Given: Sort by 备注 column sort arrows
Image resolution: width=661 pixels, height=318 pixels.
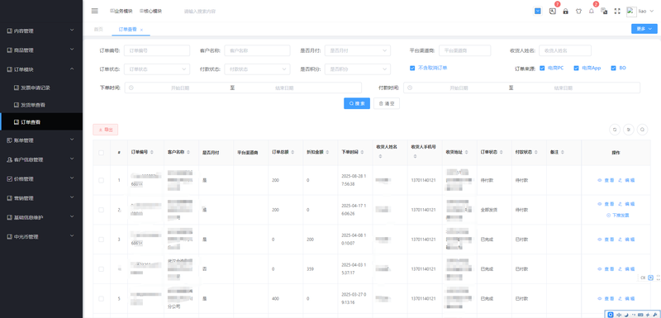Looking at the screenshot, I should click(x=563, y=152).
